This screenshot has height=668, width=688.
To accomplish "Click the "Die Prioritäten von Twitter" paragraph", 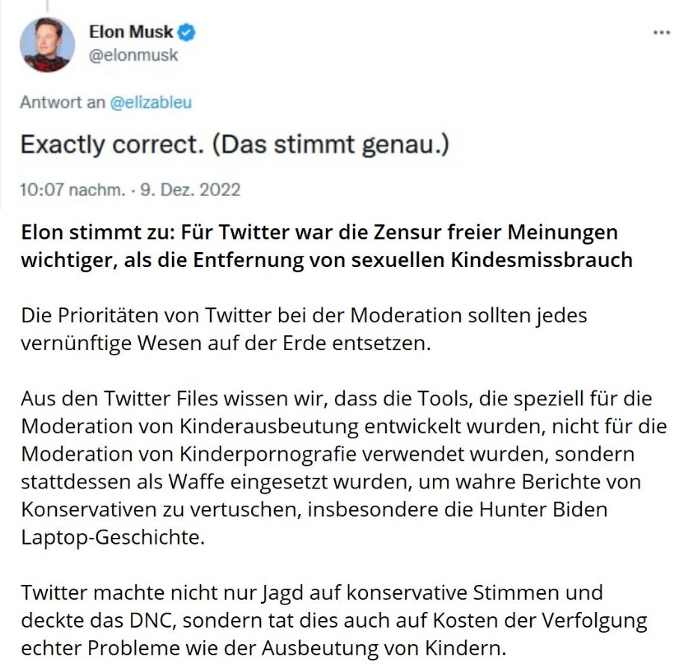I will coord(303,328).
